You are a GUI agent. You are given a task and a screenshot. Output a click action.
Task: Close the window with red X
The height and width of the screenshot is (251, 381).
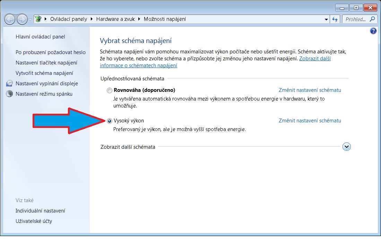click(x=370, y=8)
